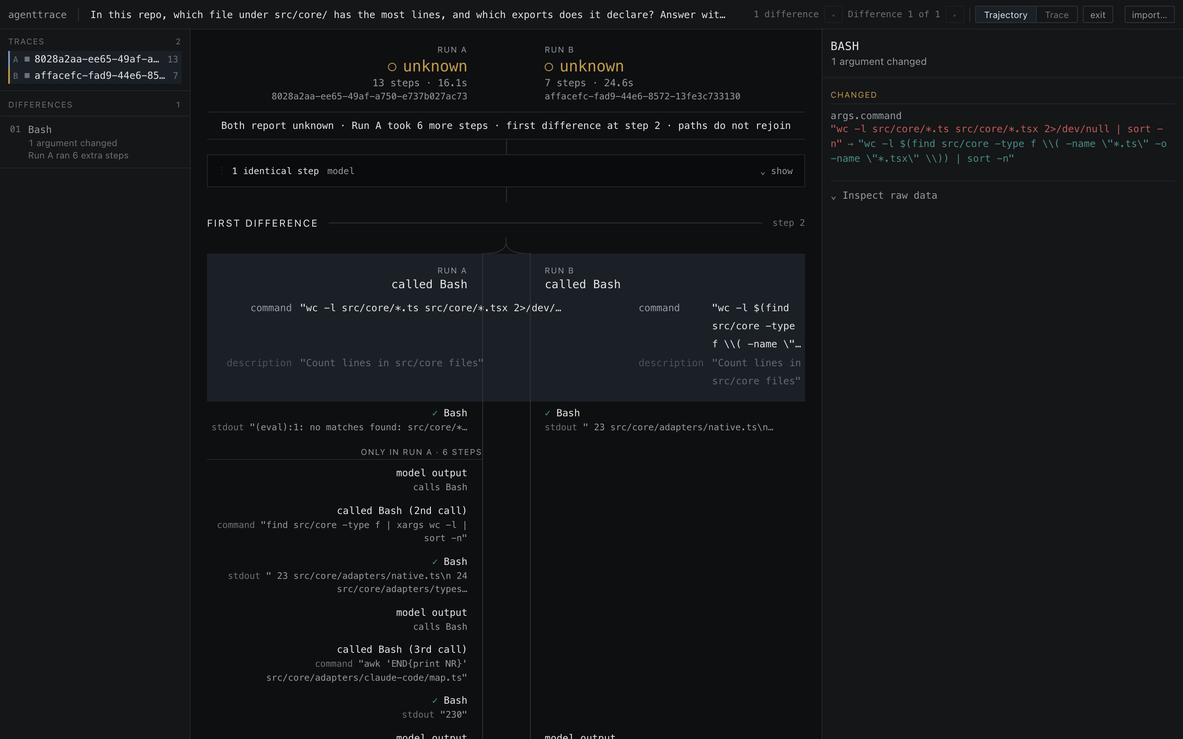Click the '1 difference' counter in header
The width and height of the screenshot is (1183, 739).
pyautogui.click(x=786, y=15)
